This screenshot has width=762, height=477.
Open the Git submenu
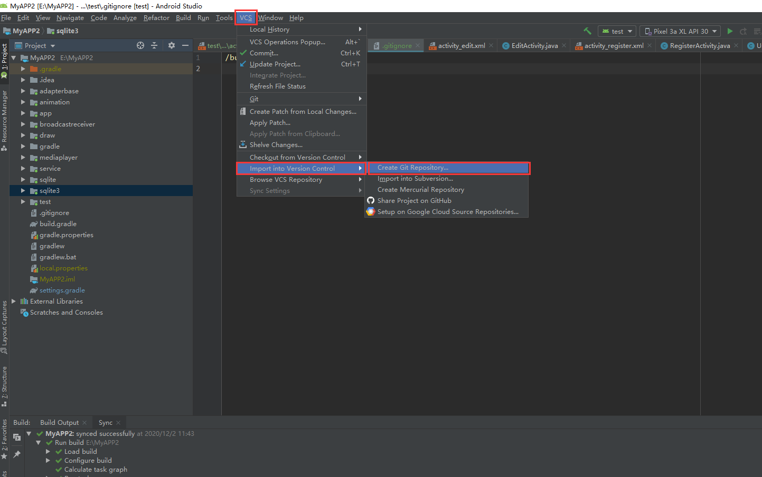tap(301, 99)
